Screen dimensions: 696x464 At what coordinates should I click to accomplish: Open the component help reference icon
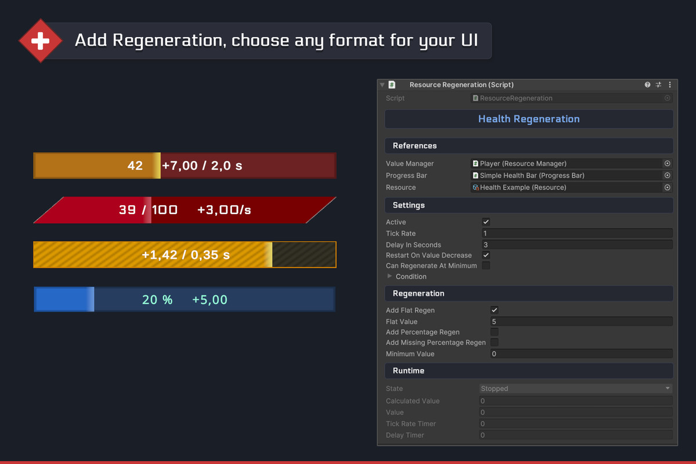(647, 85)
